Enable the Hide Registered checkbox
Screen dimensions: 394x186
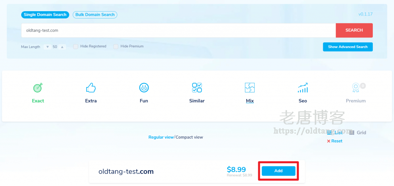point(76,47)
